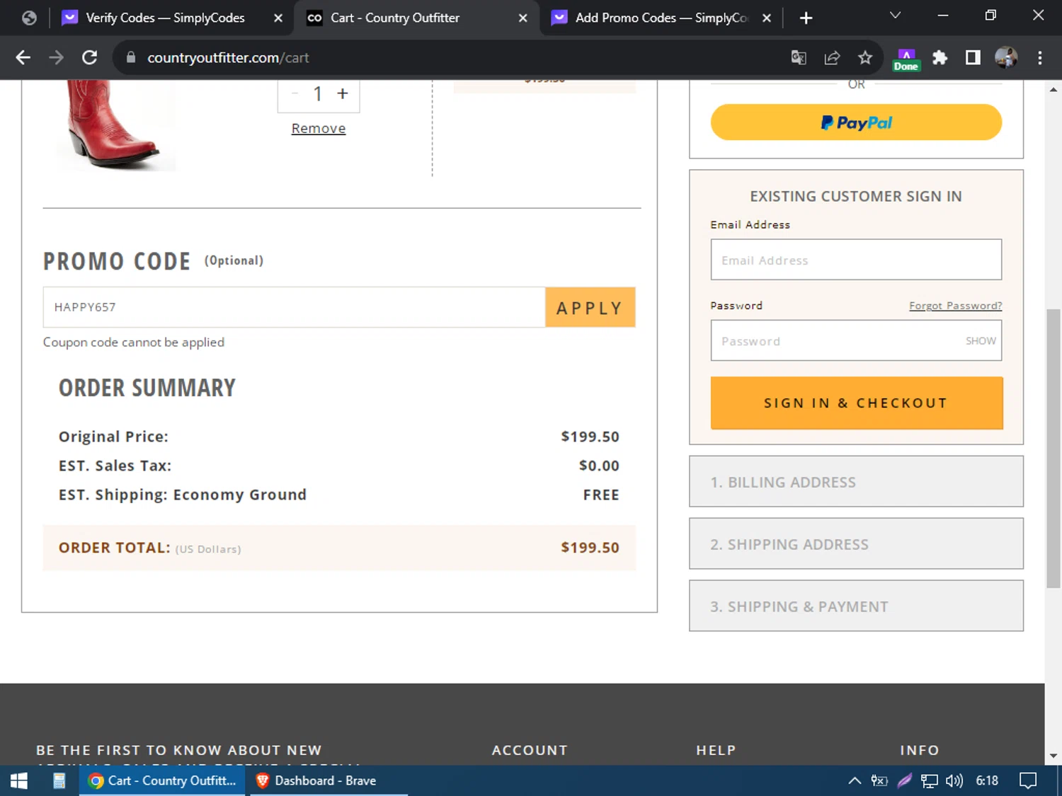Click the promo code input field
This screenshot has width=1062, height=796.
click(x=294, y=307)
